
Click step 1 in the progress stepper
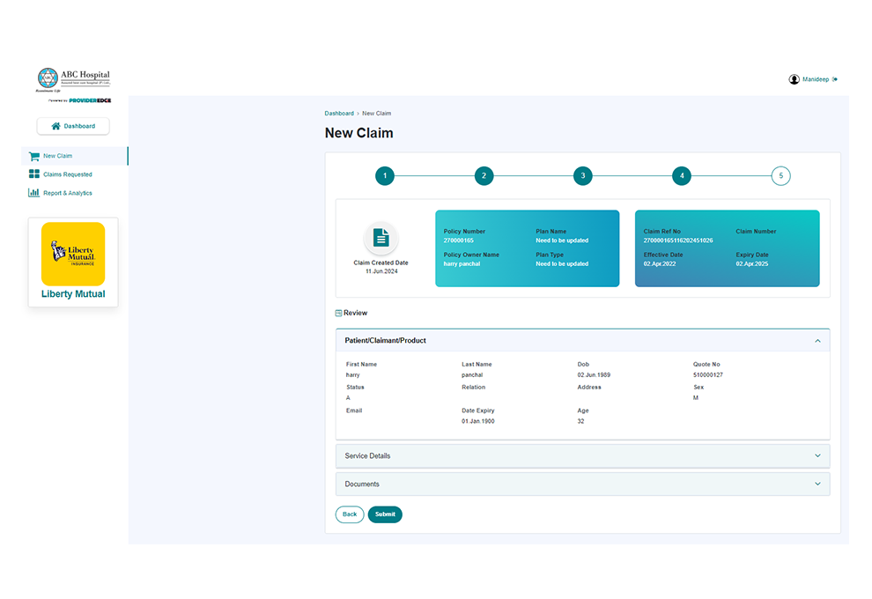pos(385,175)
